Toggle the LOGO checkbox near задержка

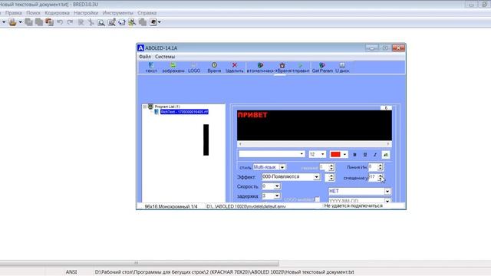tap(317, 199)
